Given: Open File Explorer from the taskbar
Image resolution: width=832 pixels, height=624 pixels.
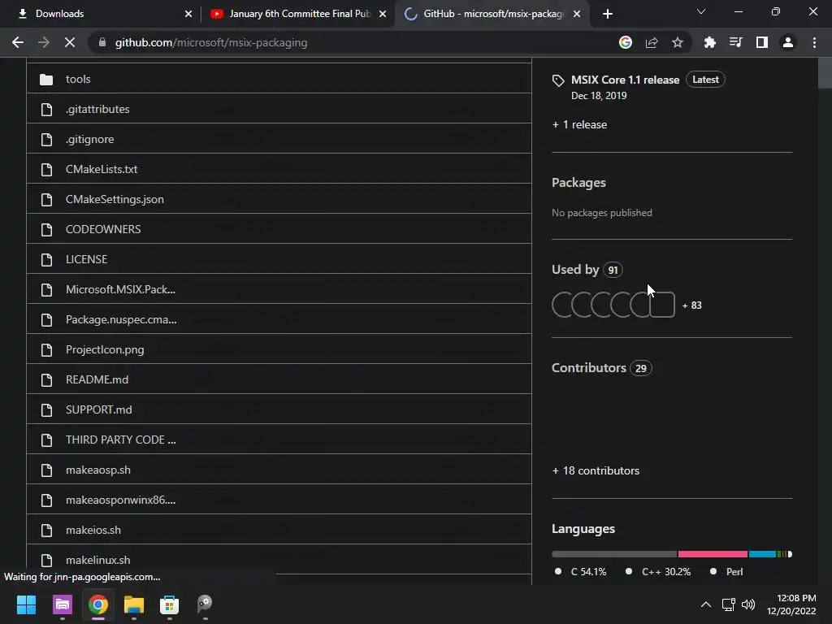Looking at the screenshot, I should (x=134, y=604).
